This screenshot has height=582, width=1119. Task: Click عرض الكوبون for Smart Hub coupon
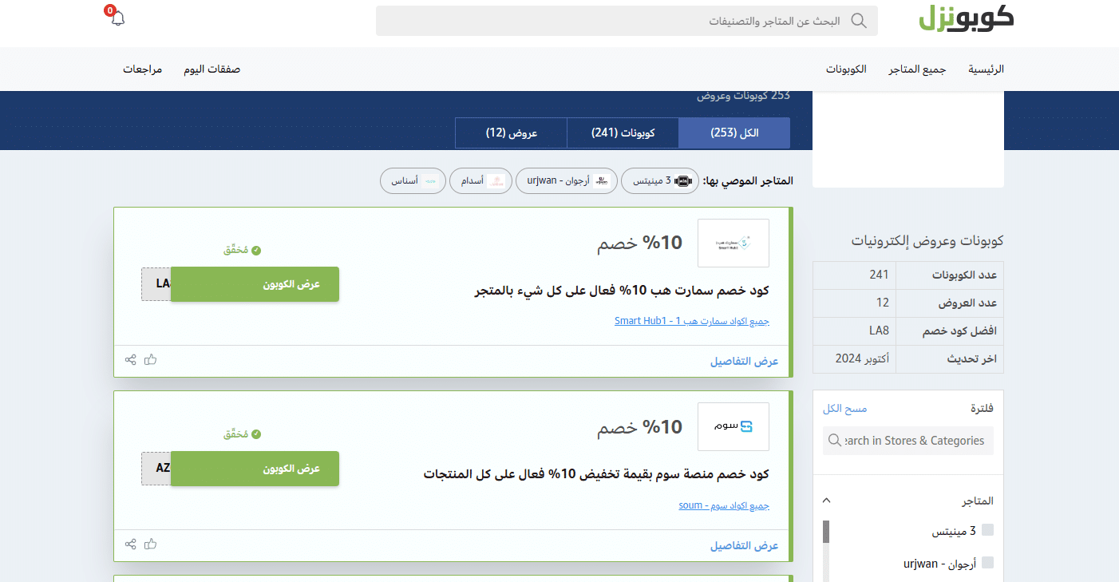[x=255, y=284]
